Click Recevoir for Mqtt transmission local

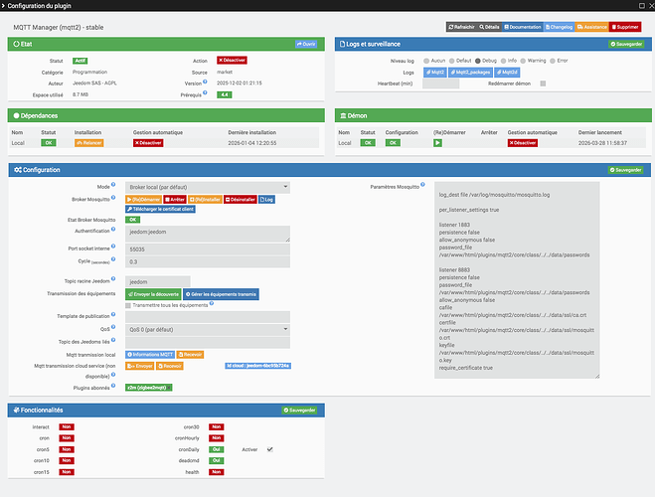click(190, 355)
